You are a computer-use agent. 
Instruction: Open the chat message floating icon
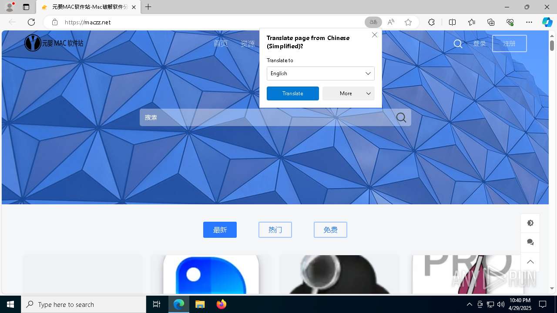530,242
